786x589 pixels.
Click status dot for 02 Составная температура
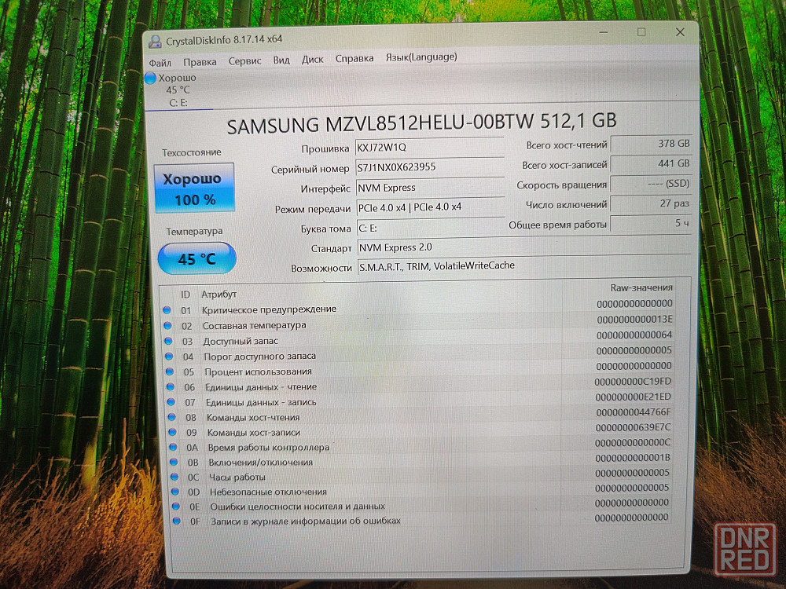(x=168, y=326)
